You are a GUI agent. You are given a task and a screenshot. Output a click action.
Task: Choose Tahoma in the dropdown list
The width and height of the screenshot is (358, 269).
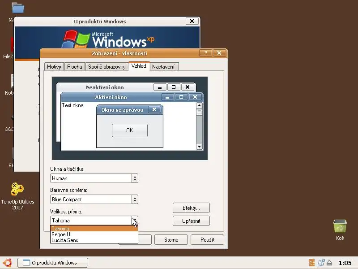94,229
